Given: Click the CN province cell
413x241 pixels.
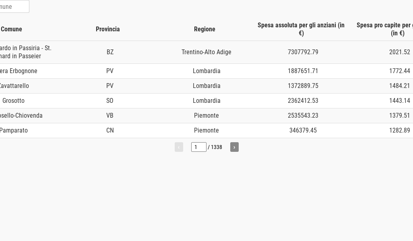Looking at the screenshot, I should click(x=109, y=130).
